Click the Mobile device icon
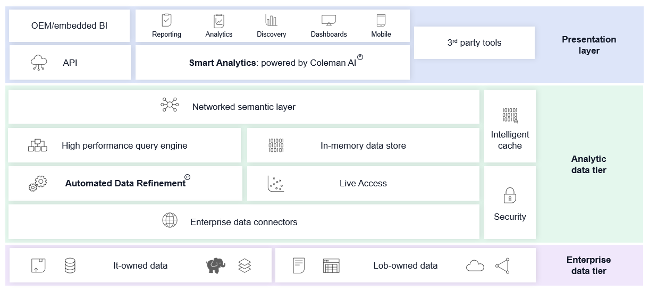Image resolution: width=649 pixels, height=292 pixels. [x=381, y=20]
